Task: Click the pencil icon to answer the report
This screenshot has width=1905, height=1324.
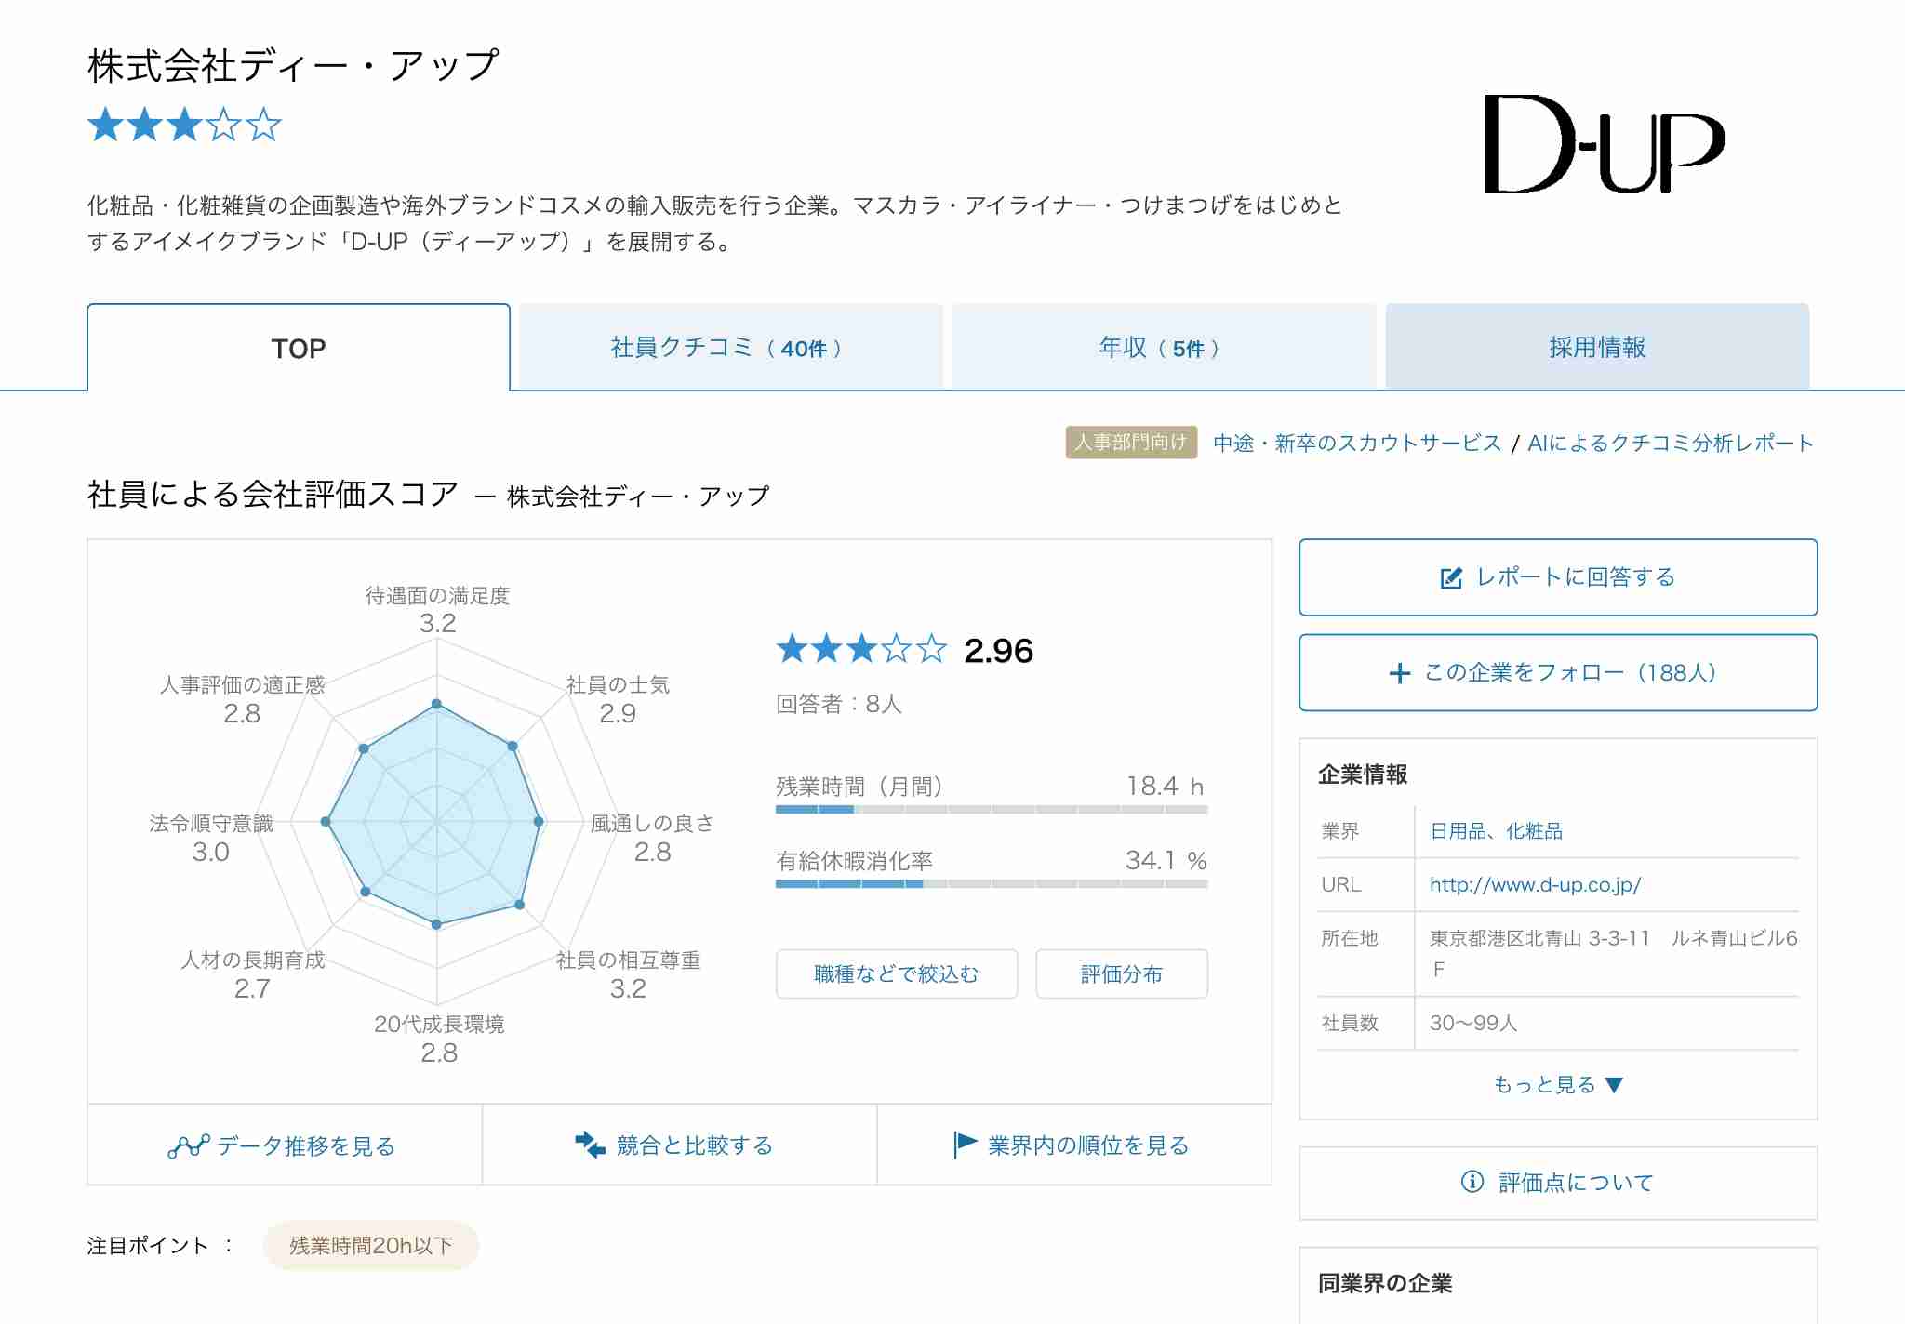Action: point(1453,577)
